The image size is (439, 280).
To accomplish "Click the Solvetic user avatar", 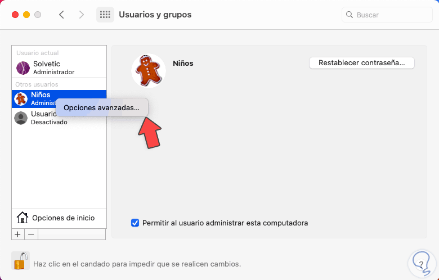I will pyautogui.click(x=23, y=68).
